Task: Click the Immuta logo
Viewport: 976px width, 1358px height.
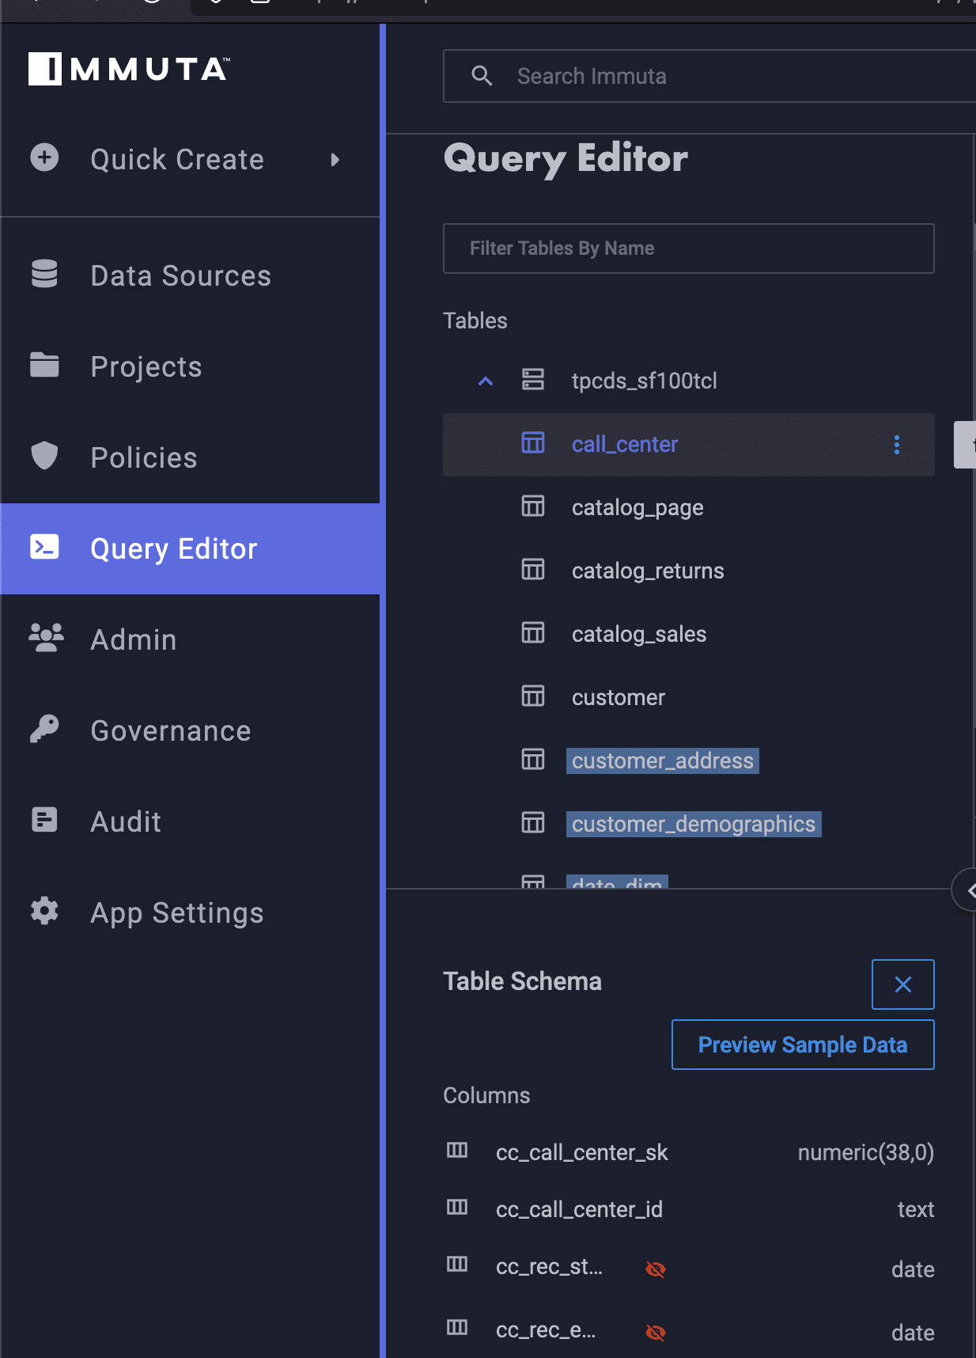Action: pyautogui.click(x=129, y=69)
